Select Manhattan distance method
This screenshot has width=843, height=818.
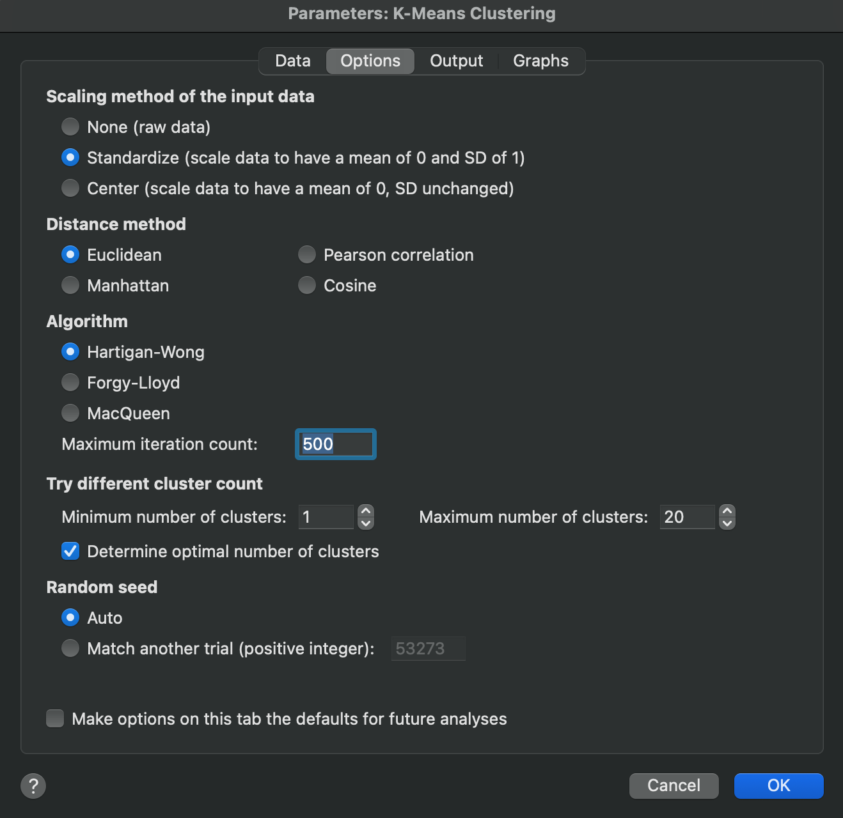pyautogui.click(x=70, y=285)
